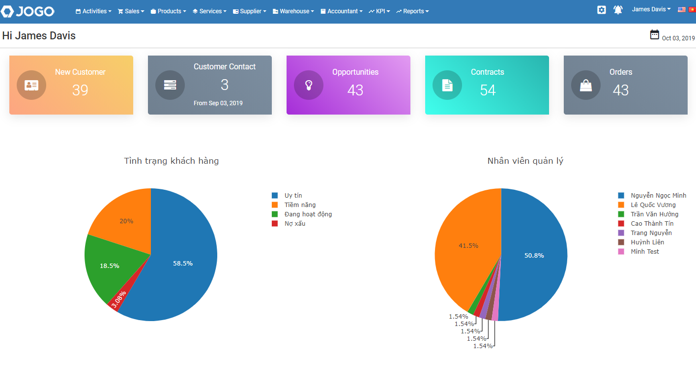Image resolution: width=696 pixels, height=386 pixels.
Task: Open the Accountant menu
Action: [342, 11]
